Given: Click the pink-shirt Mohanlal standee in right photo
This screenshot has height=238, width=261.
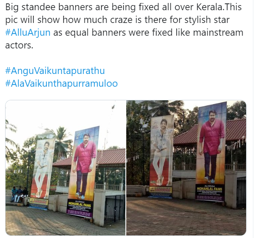Looking at the screenshot, I should (x=211, y=151).
